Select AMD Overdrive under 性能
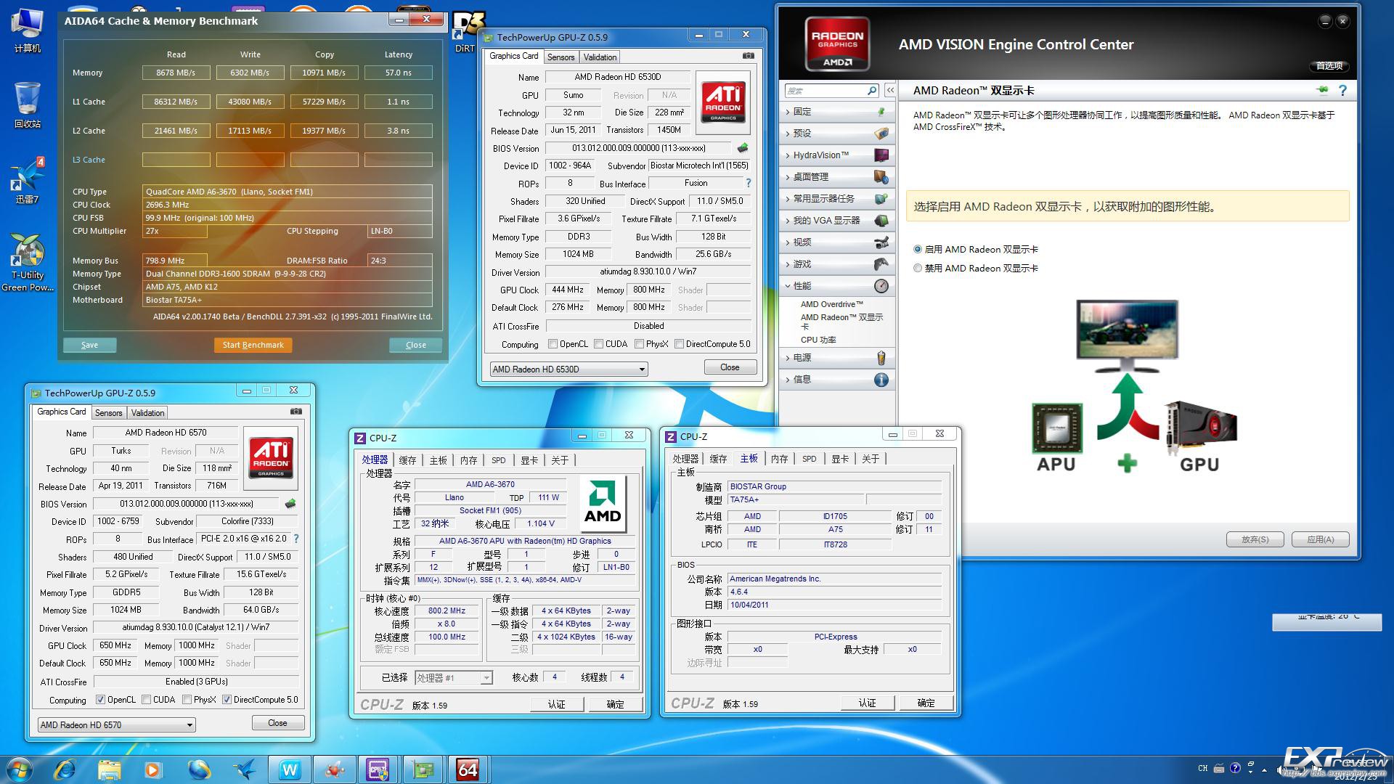This screenshot has height=784, width=1394. pos(831,304)
